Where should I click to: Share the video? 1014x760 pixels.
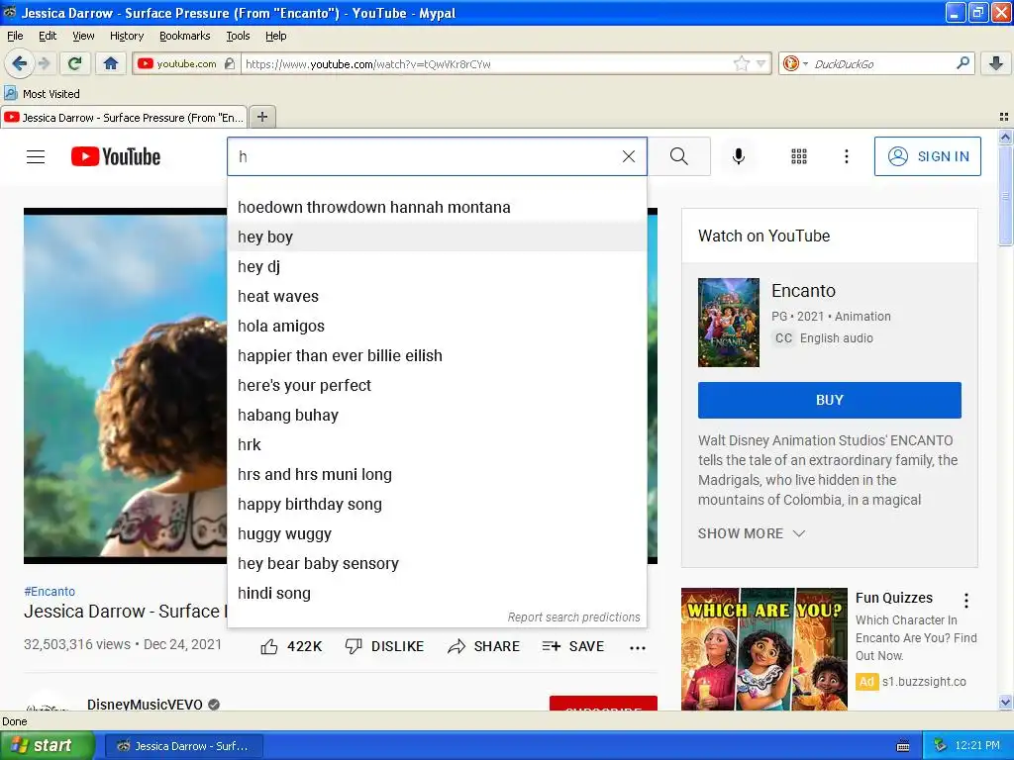pyautogui.click(x=483, y=646)
